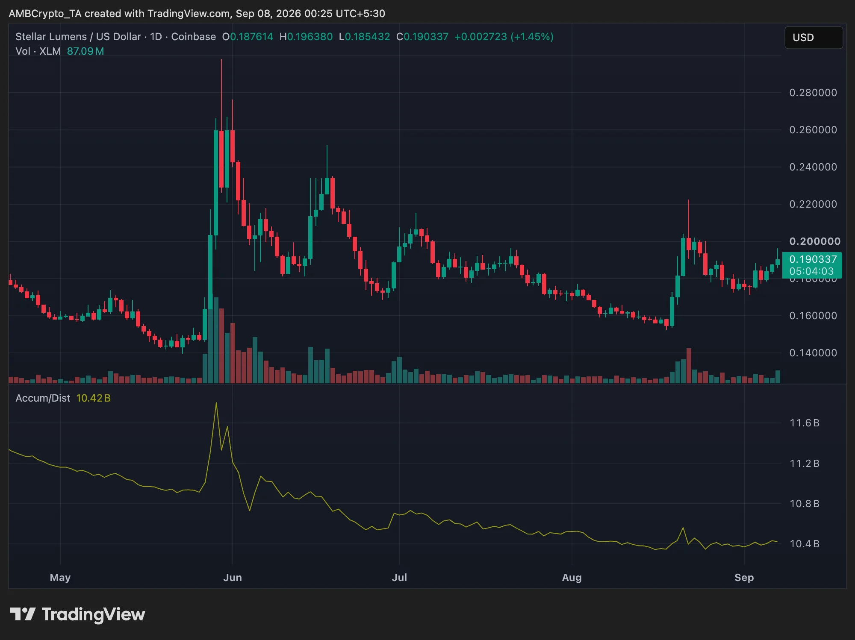Click the May time axis label
855x640 pixels.
coord(60,578)
